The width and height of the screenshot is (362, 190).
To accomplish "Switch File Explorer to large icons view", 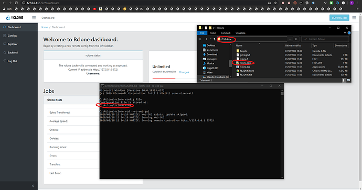I will click(x=348, y=80).
